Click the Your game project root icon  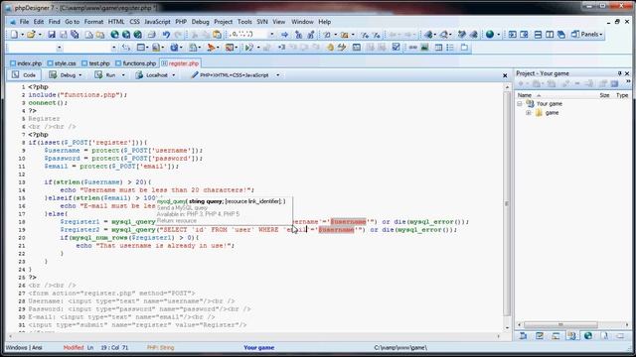pos(530,103)
